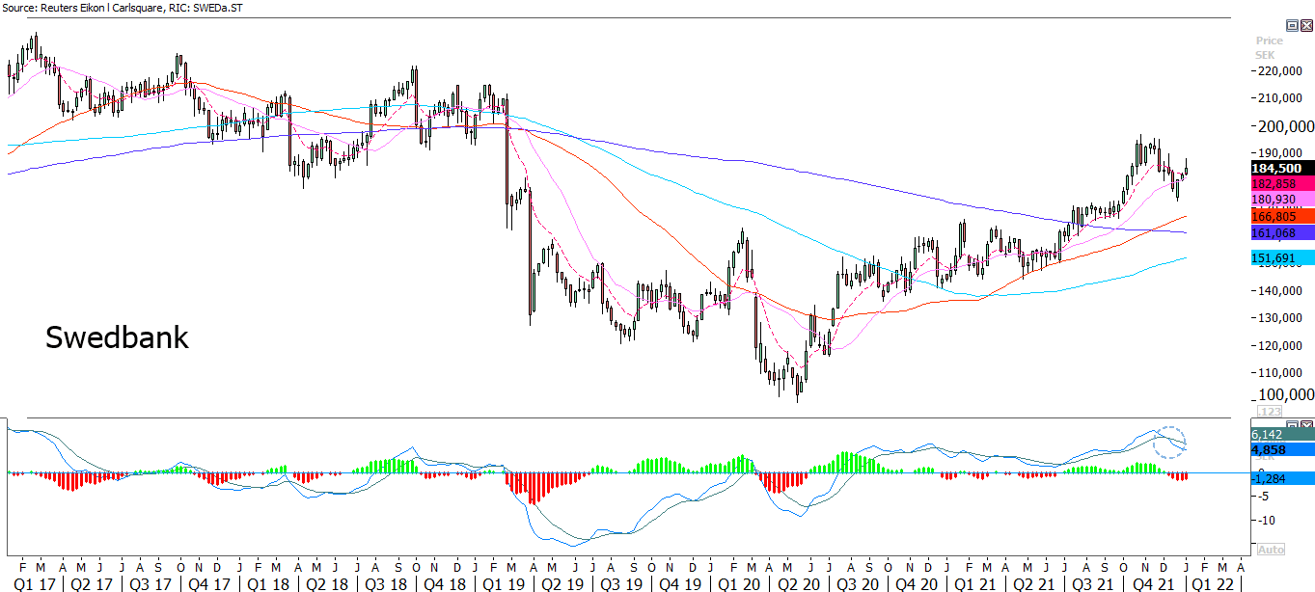Click the Q1 22 time axis label
The image size is (1315, 592).
[1212, 583]
